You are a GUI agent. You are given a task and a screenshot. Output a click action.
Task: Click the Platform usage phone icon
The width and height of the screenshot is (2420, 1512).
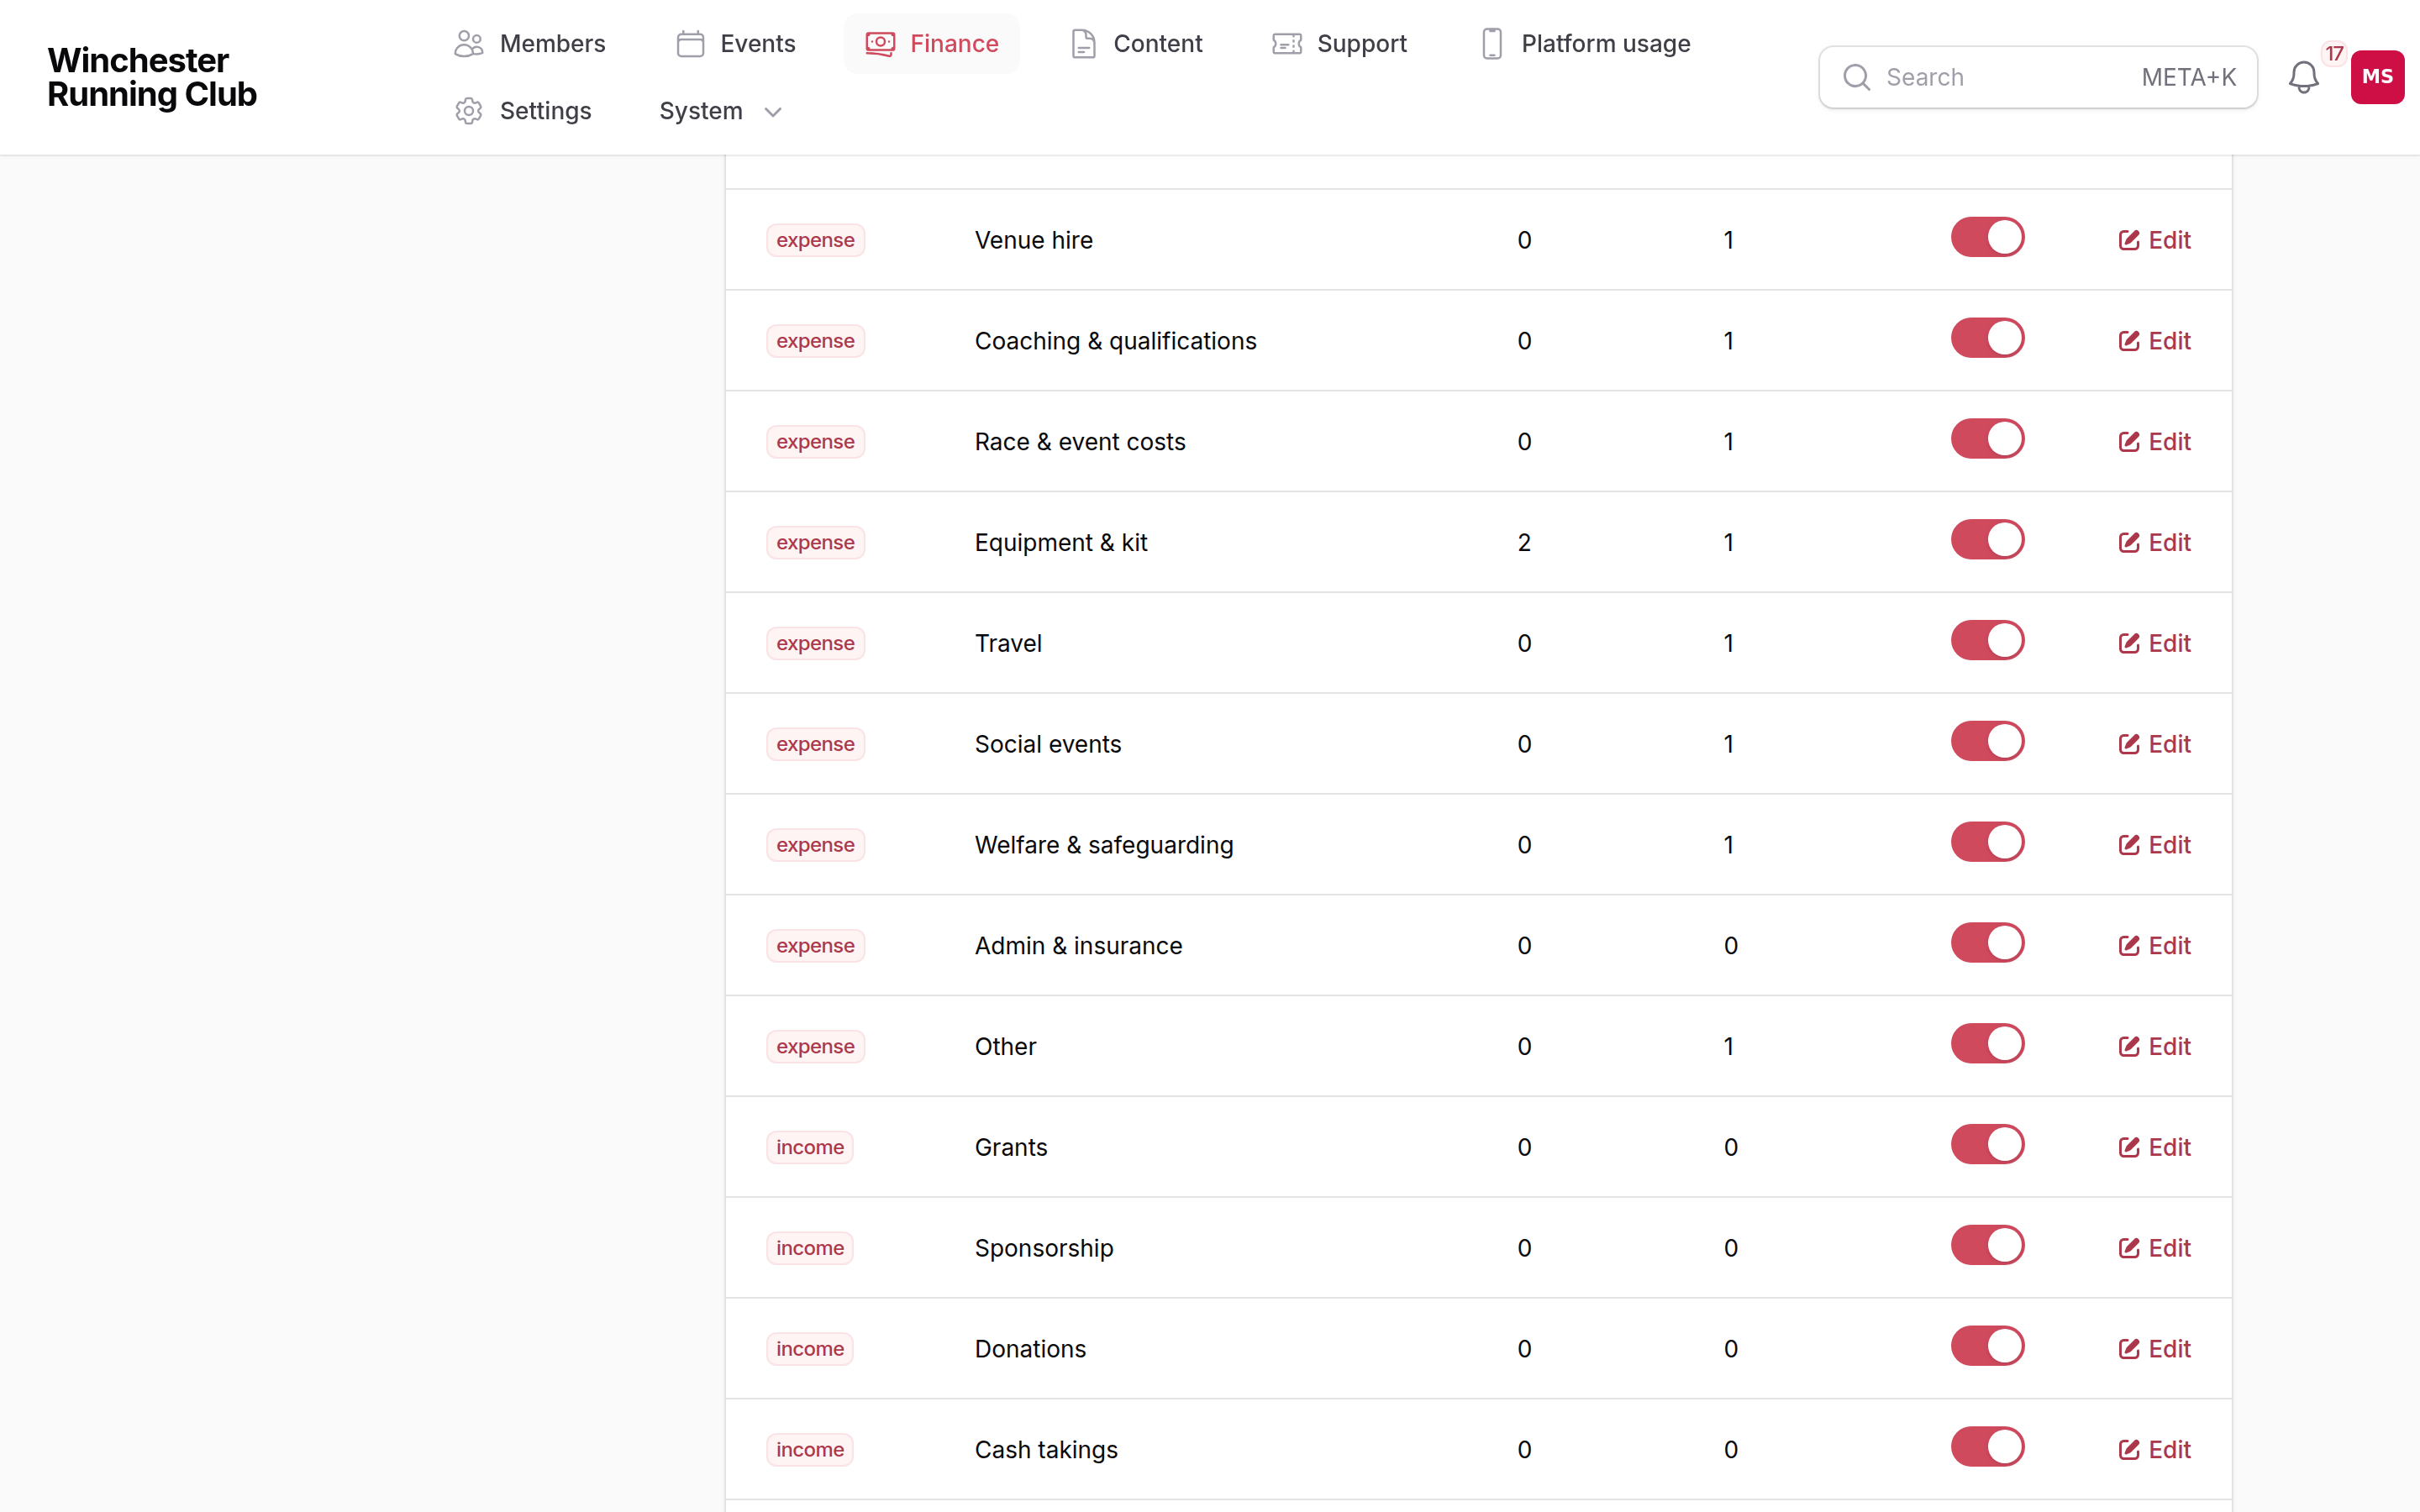1491,44
